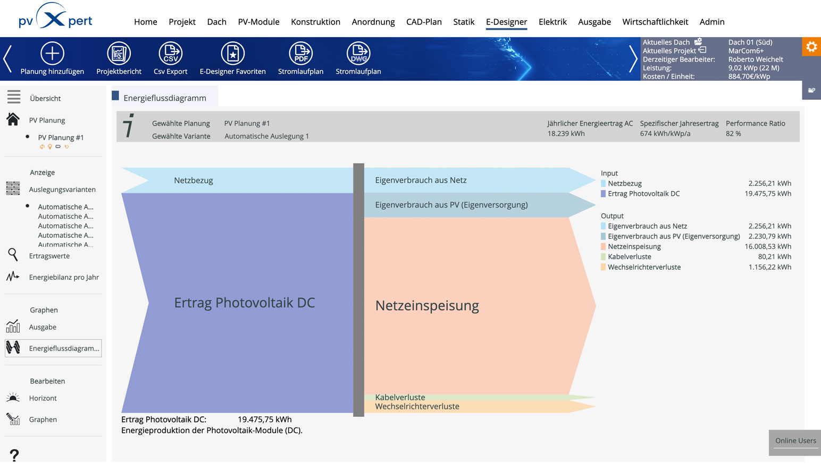Switch to the Wirtschaftlichkeit menu
Image resolution: width=821 pixels, height=470 pixels.
pyautogui.click(x=655, y=22)
